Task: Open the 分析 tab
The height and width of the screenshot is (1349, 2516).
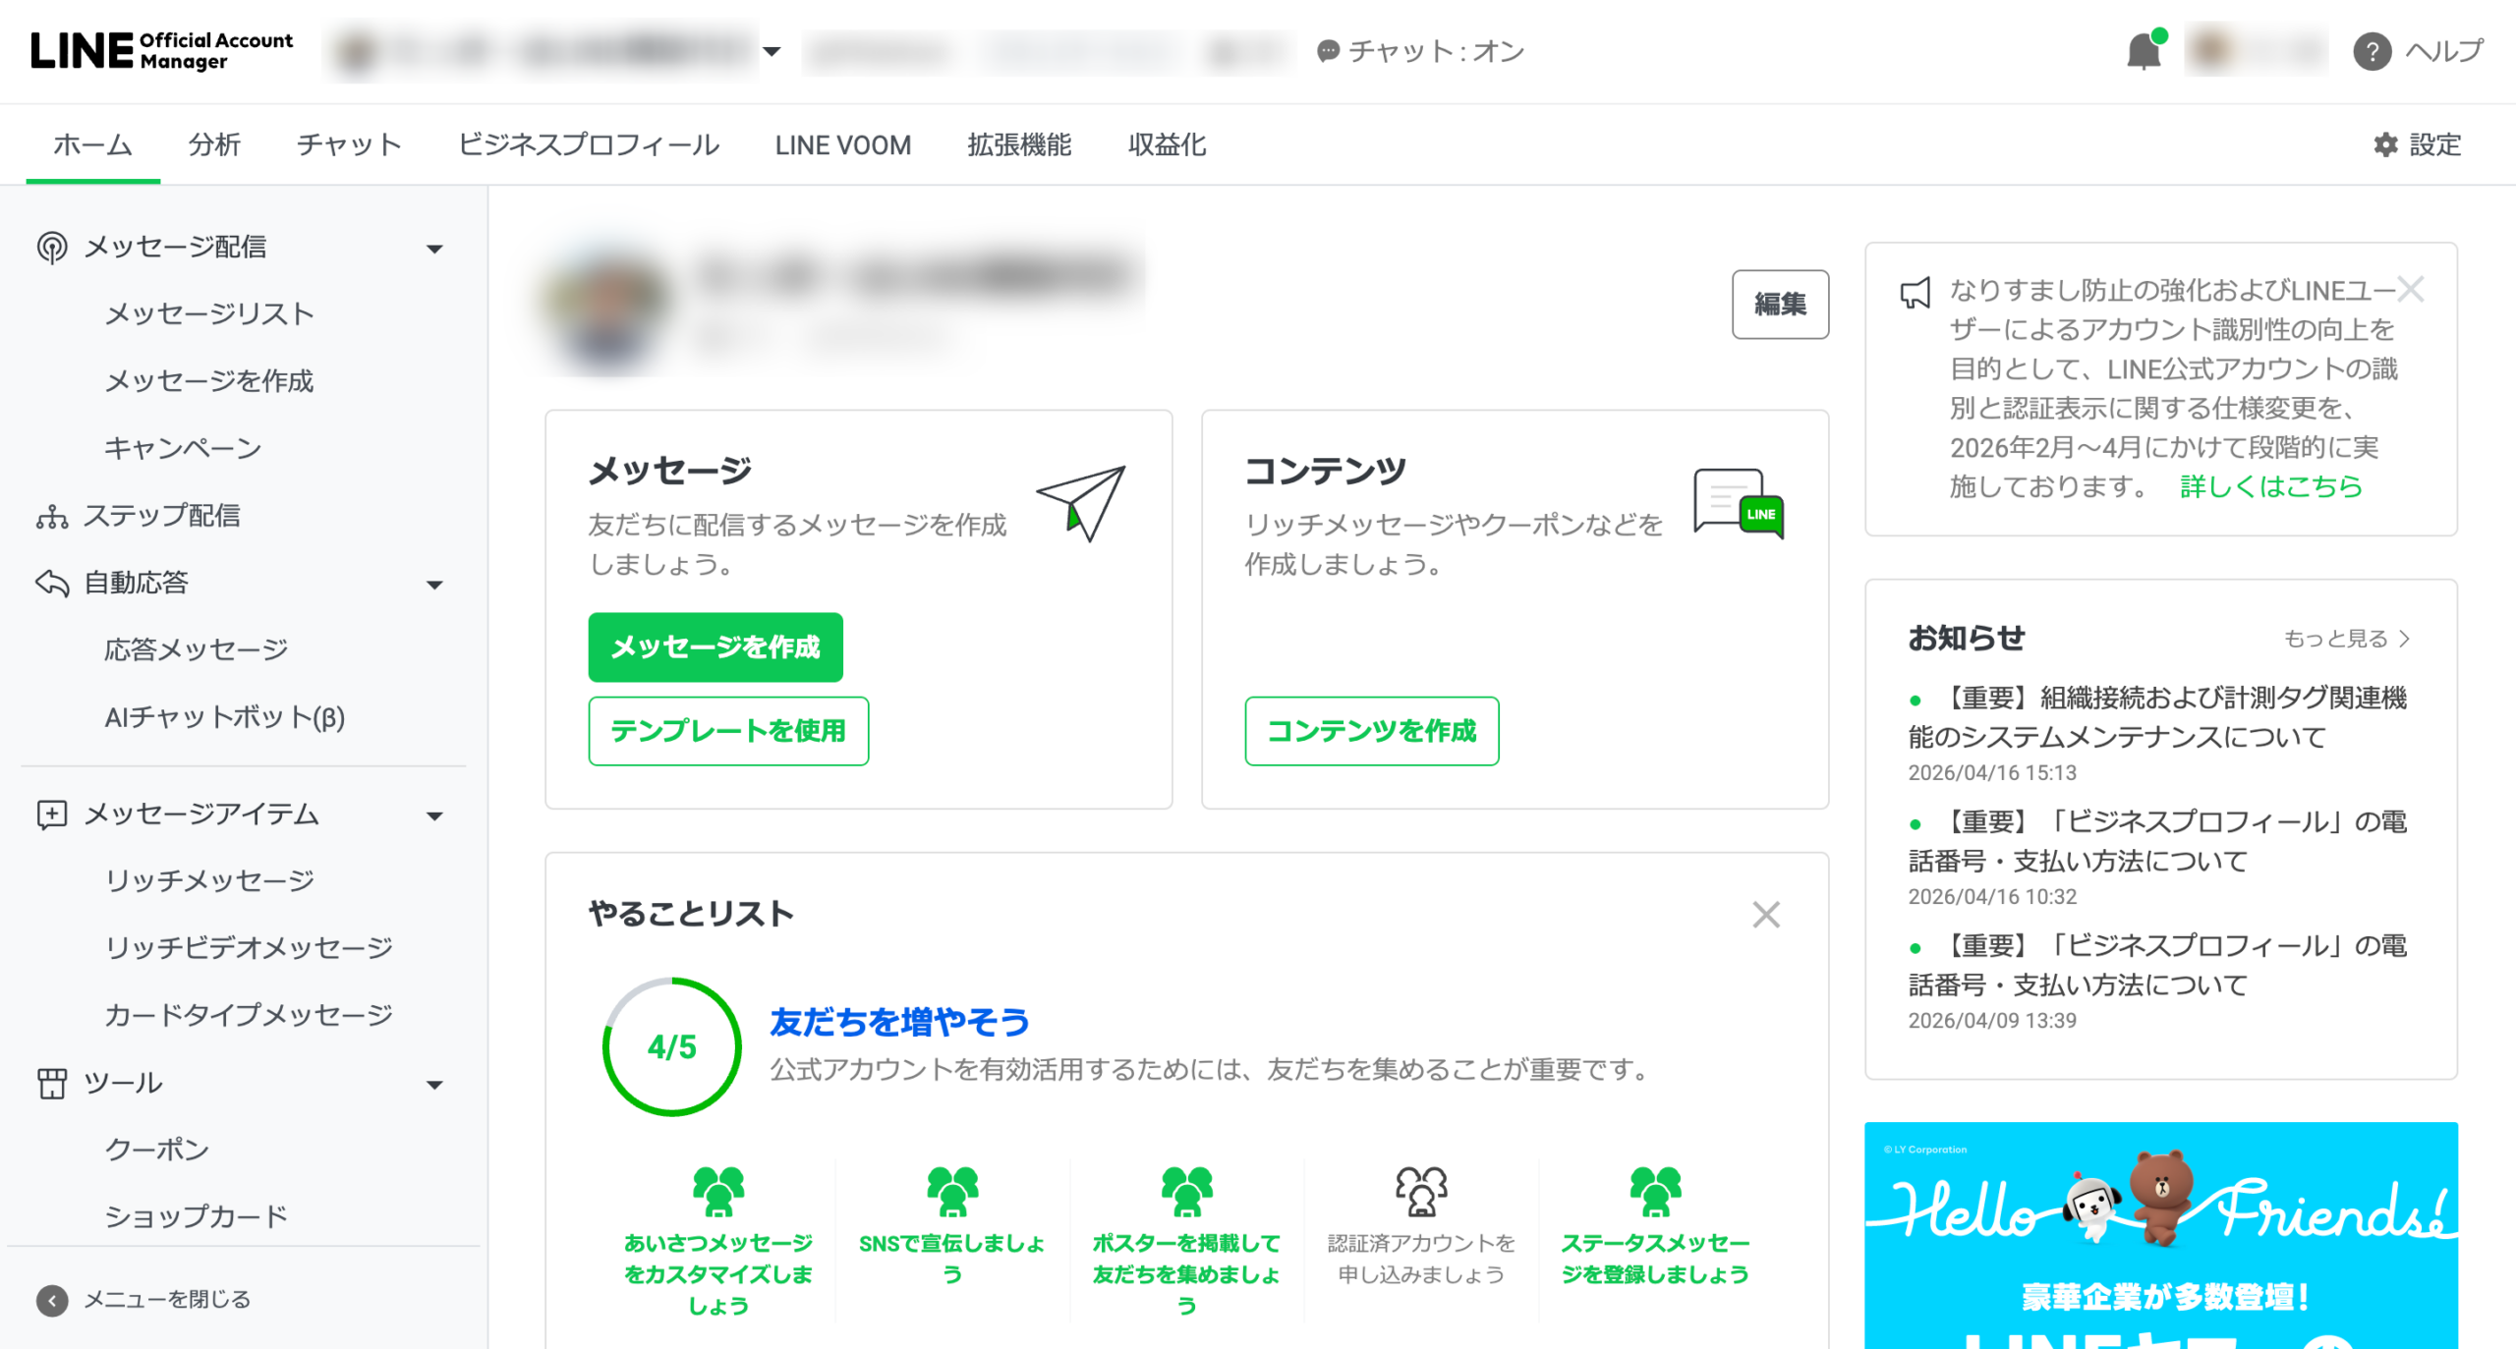Action: pos(214,145)
